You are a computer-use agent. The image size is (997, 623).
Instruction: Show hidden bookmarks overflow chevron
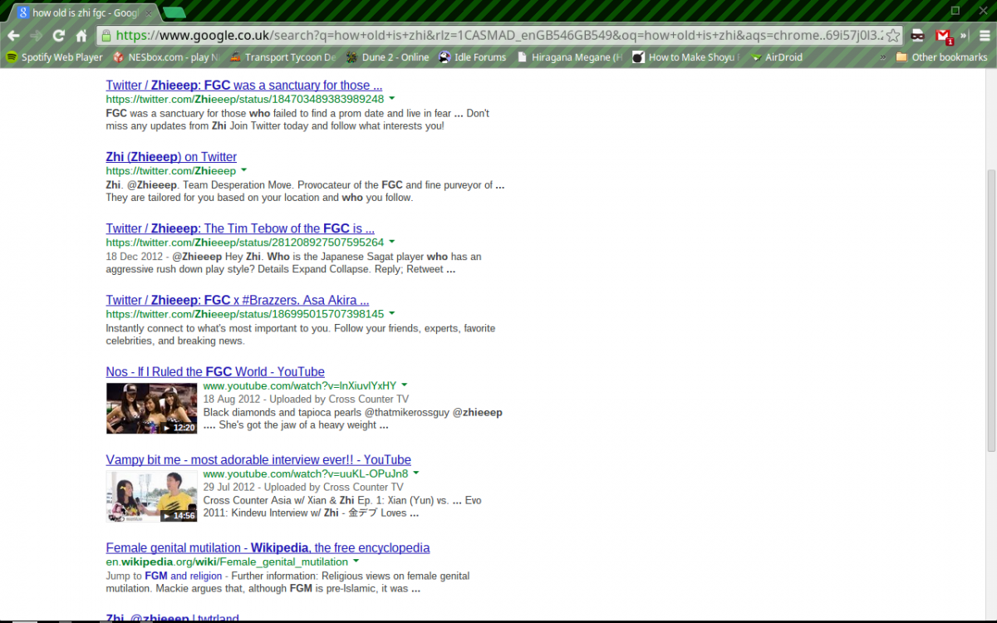(x=882, y=57)
